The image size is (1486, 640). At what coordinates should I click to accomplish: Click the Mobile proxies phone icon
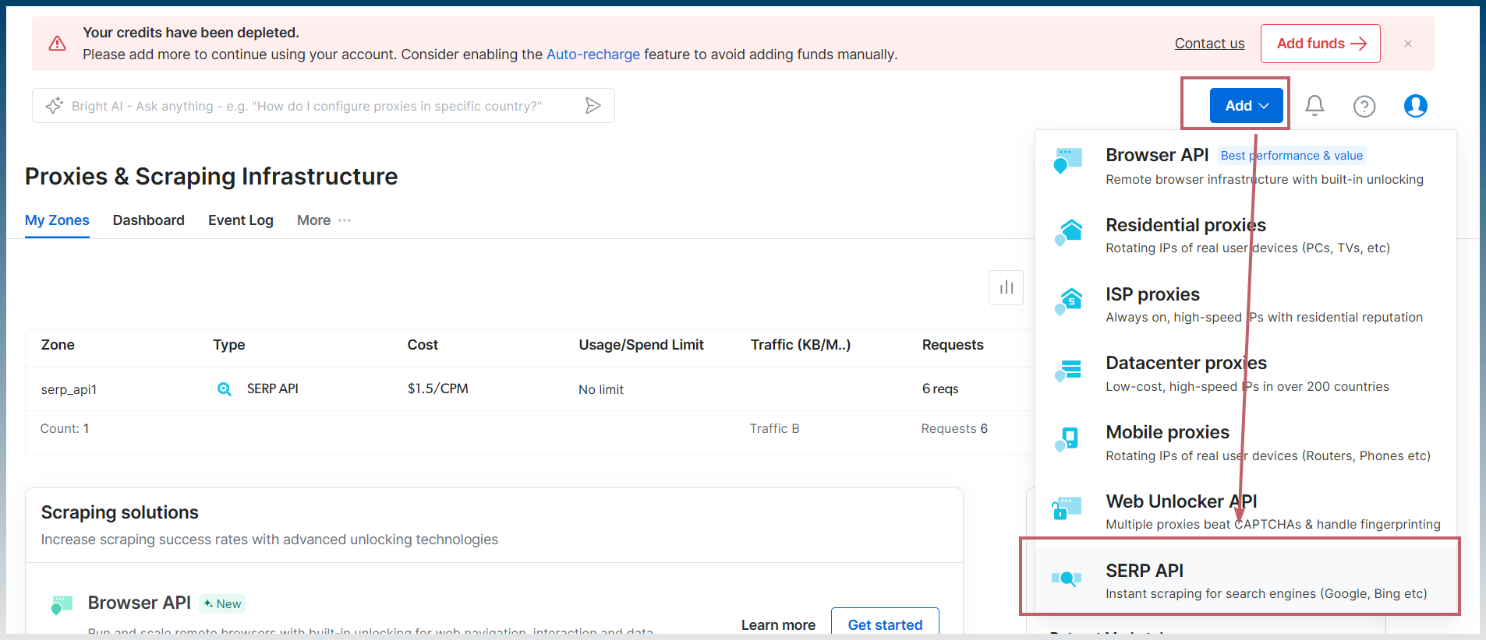point(1067,440)
